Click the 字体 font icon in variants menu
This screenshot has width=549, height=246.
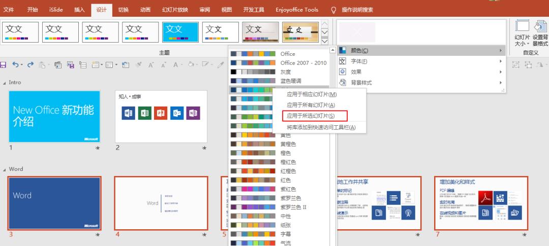[x=343, y=61]
